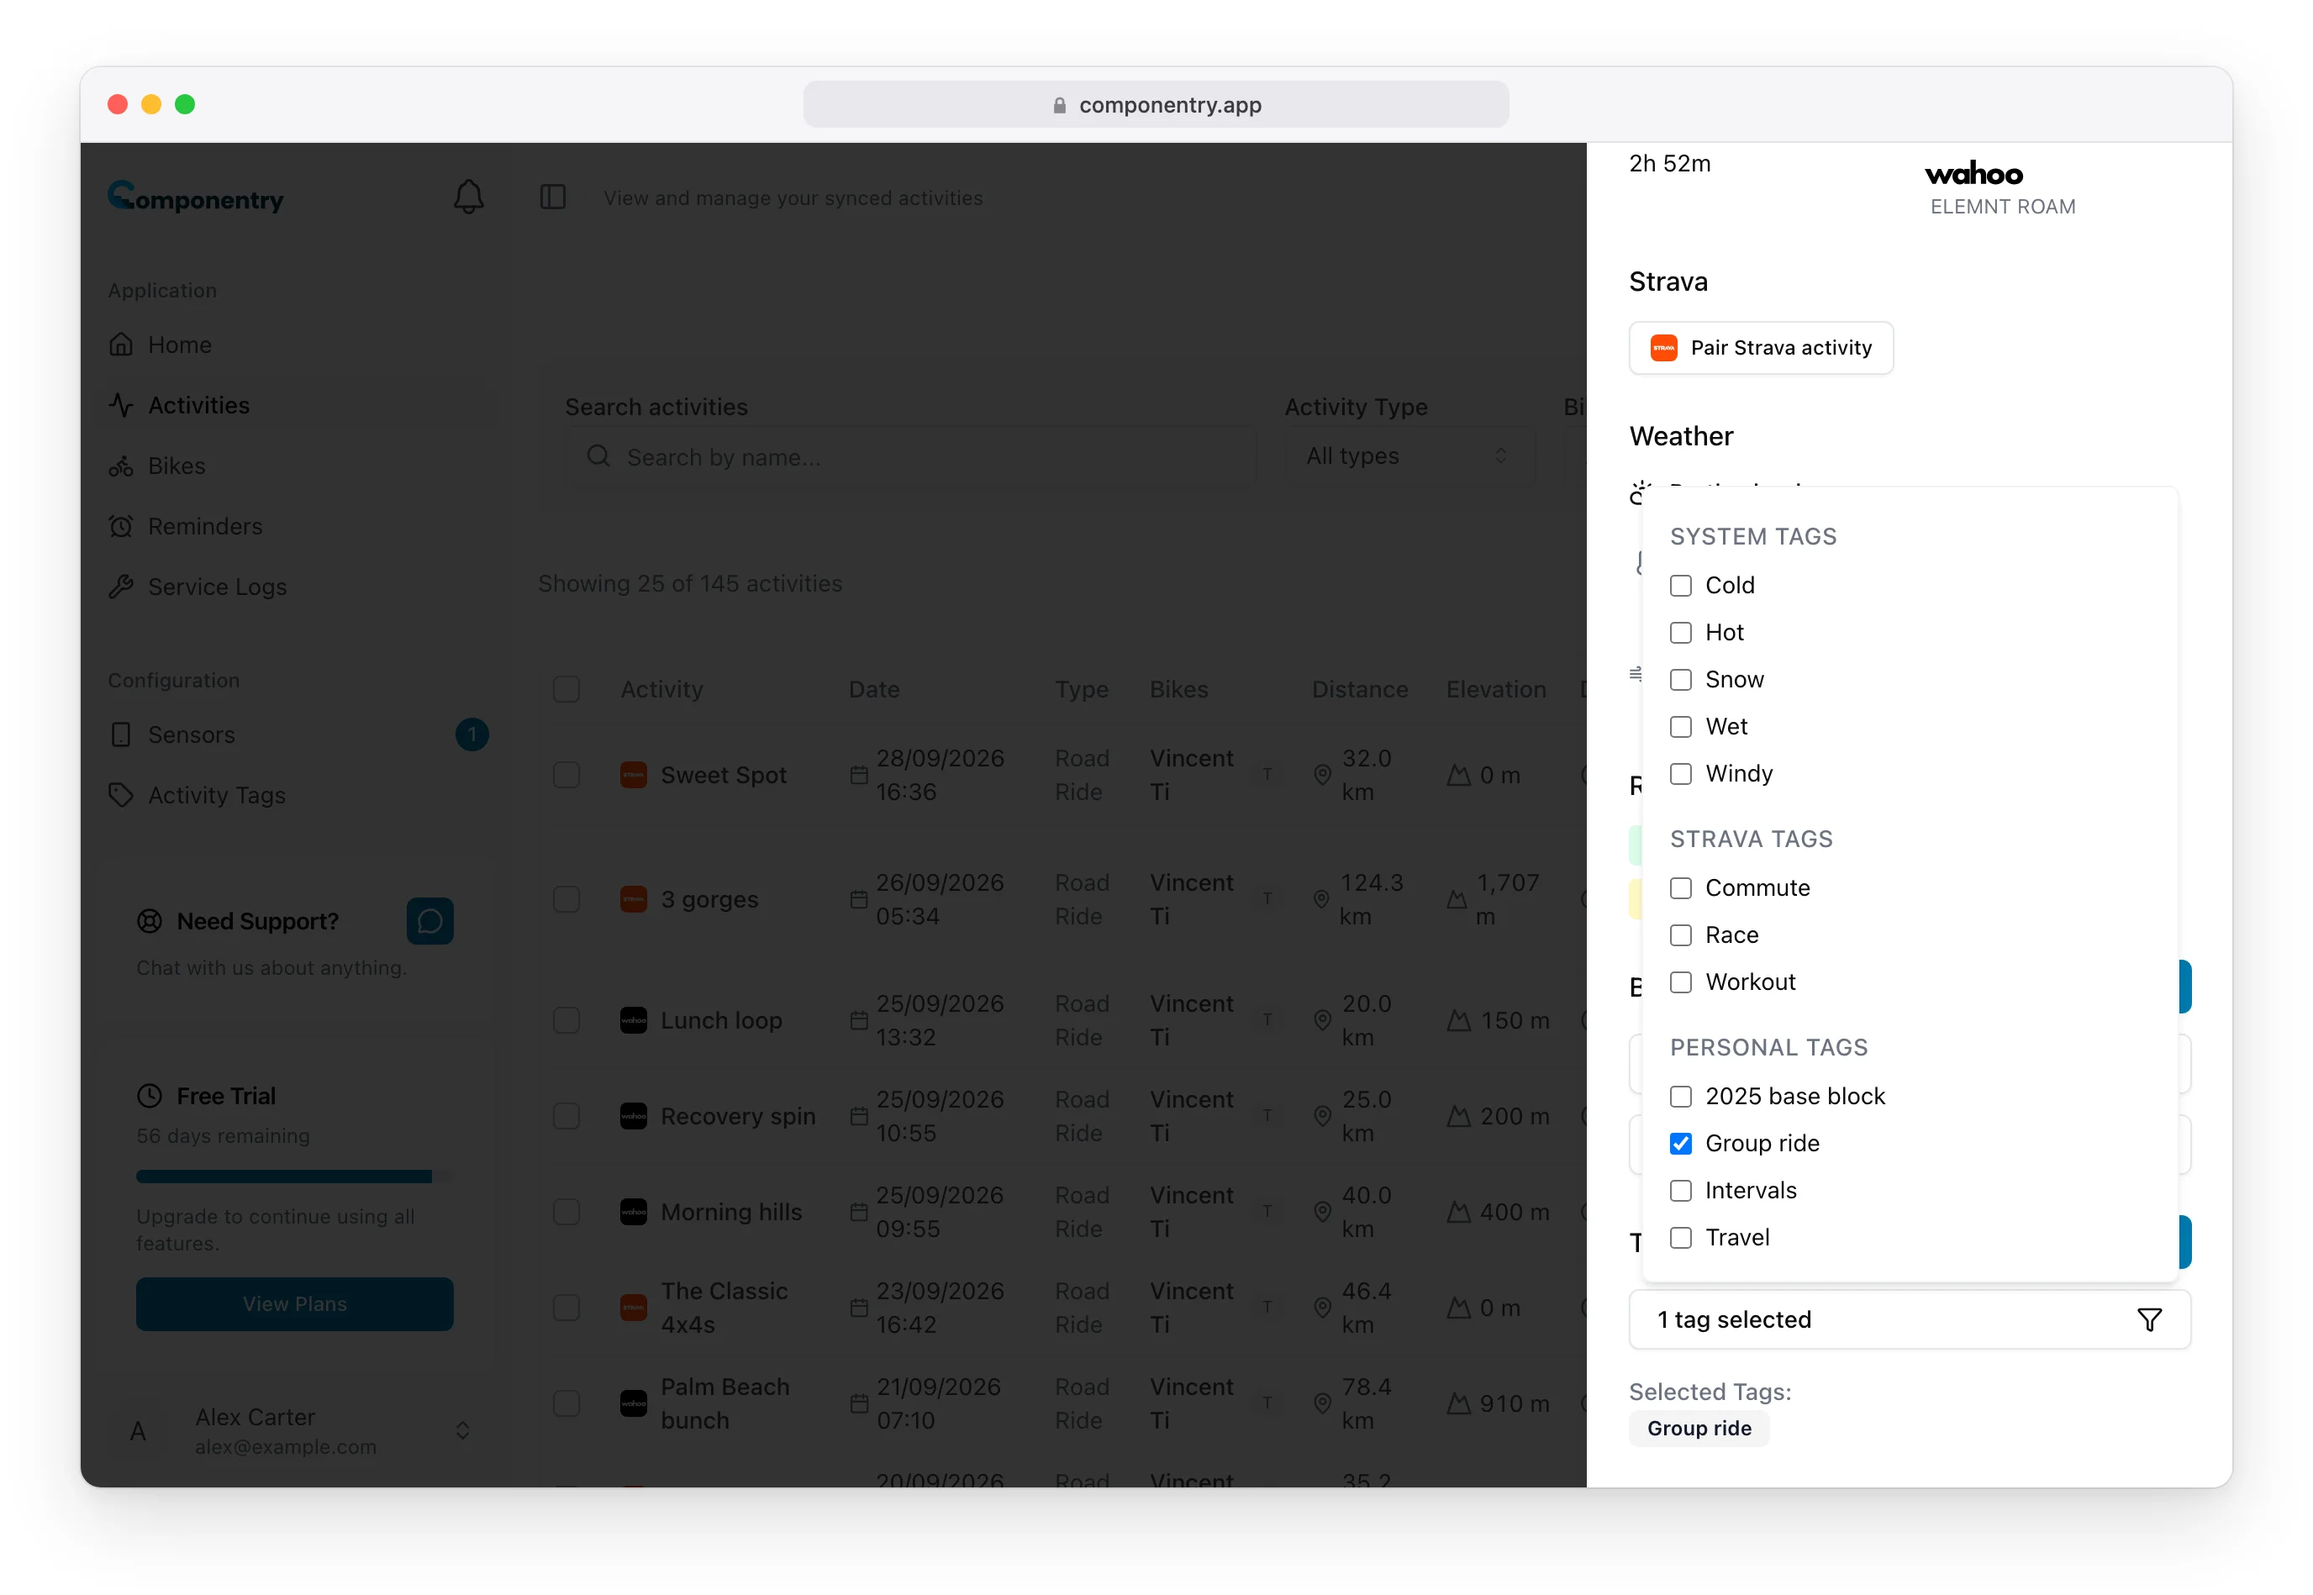
Task: Sort by the Distance column header
Action: (1359, 688)
